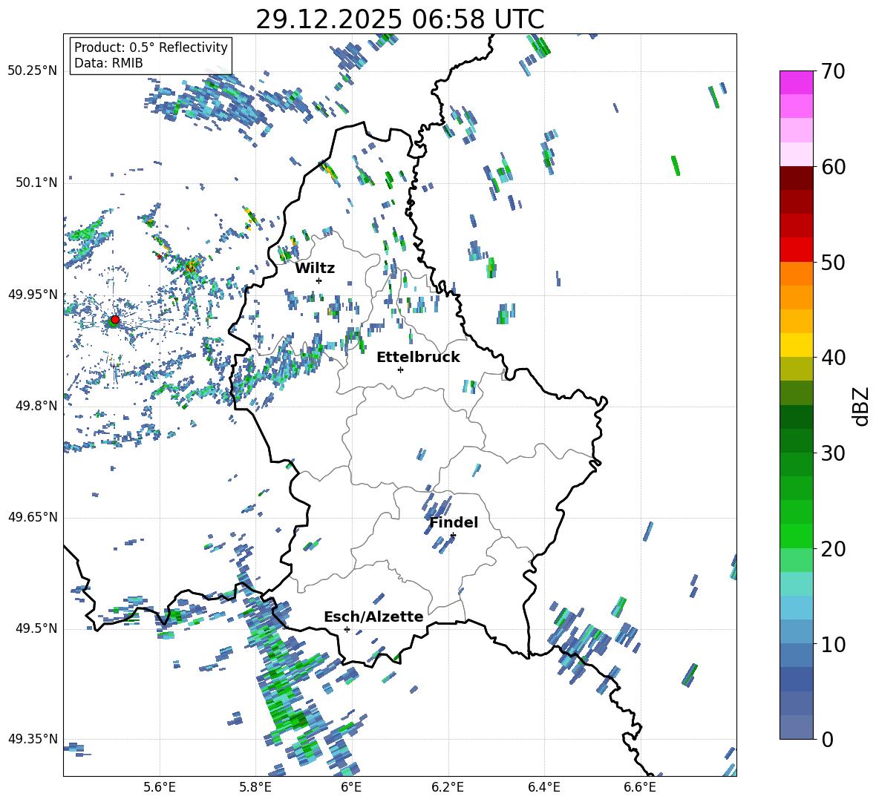
Task: Click the colorbar value 30
Action: tap(833, 453)
